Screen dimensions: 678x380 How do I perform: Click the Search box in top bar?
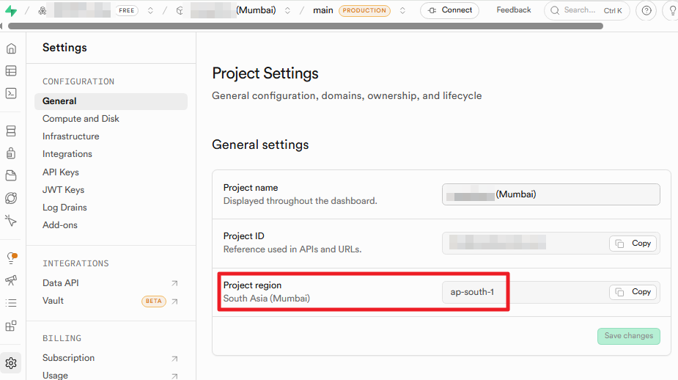click(587, 10)
